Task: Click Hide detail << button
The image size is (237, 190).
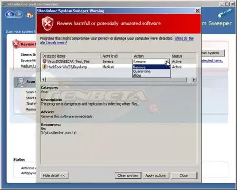Action: (54, 175)
